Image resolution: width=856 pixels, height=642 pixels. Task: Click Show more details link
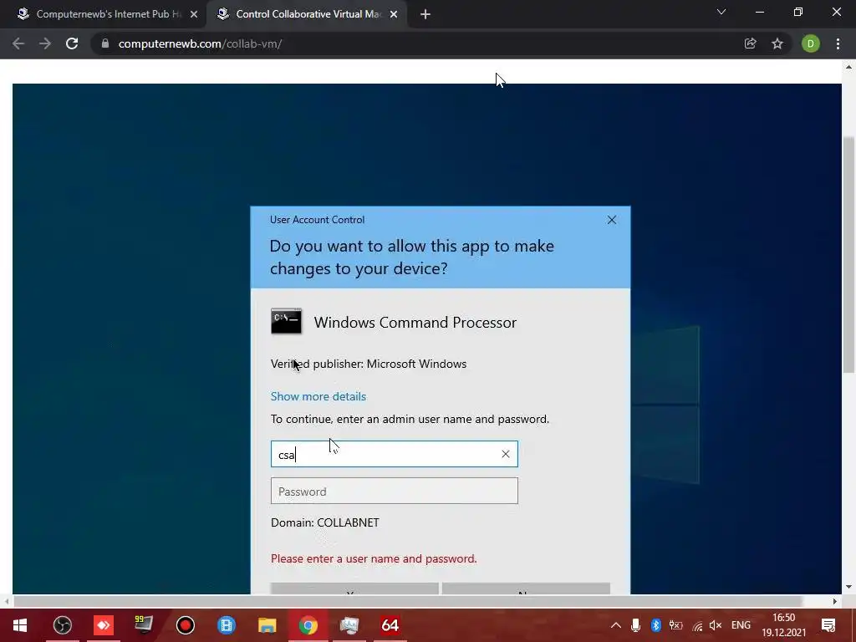pyautogui.click(x=318, y=396)
